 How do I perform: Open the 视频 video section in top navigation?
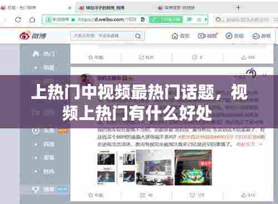207,36
